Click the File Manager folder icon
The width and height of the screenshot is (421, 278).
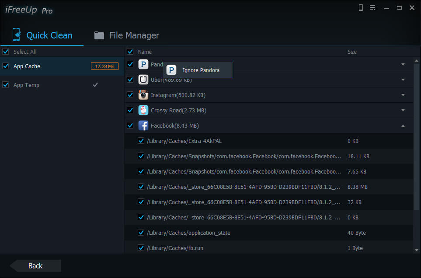(x=99, y=35)
